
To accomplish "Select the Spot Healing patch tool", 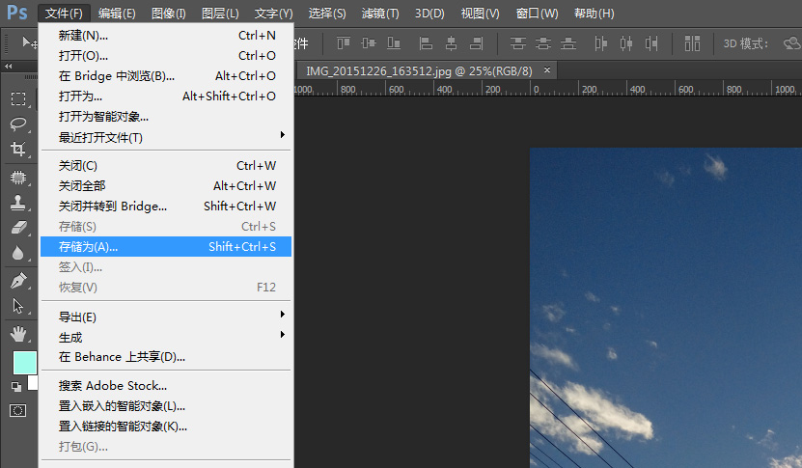I will 18,178.
